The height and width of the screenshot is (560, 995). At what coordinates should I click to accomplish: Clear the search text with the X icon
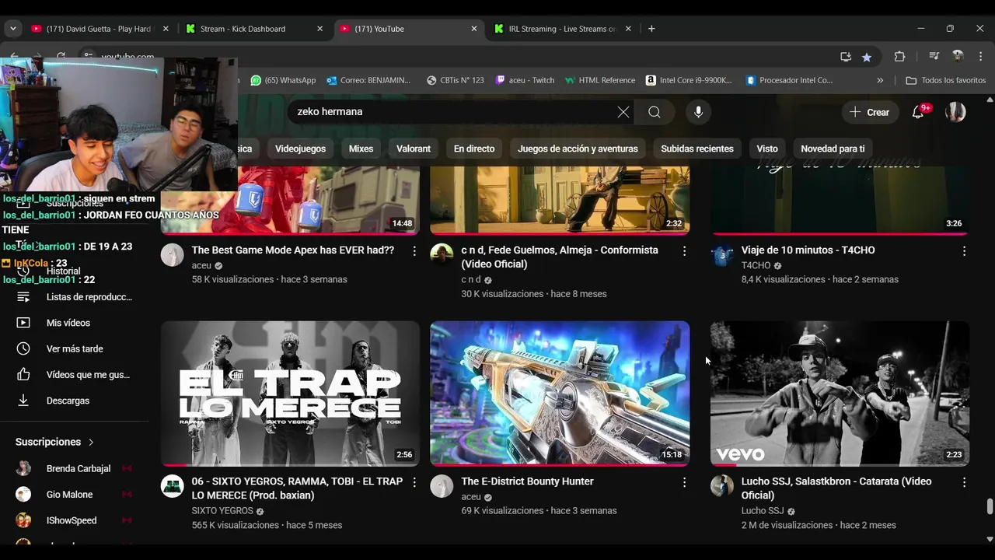[623, 112]
